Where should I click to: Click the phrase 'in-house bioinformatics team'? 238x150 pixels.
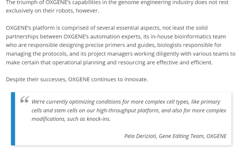[188, 37]
